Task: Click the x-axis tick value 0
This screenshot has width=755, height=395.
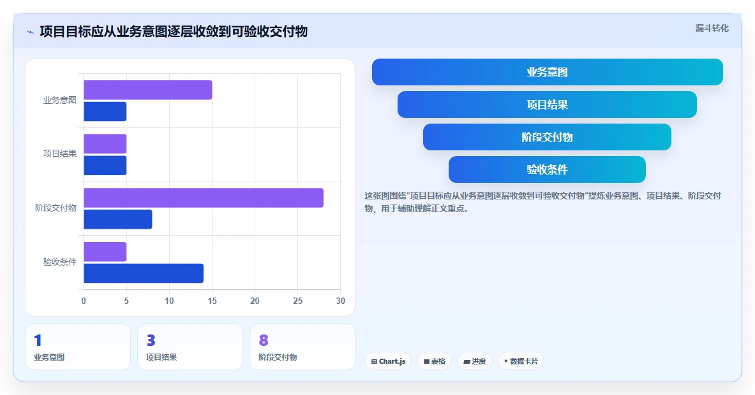Action: tap(84, 301)
